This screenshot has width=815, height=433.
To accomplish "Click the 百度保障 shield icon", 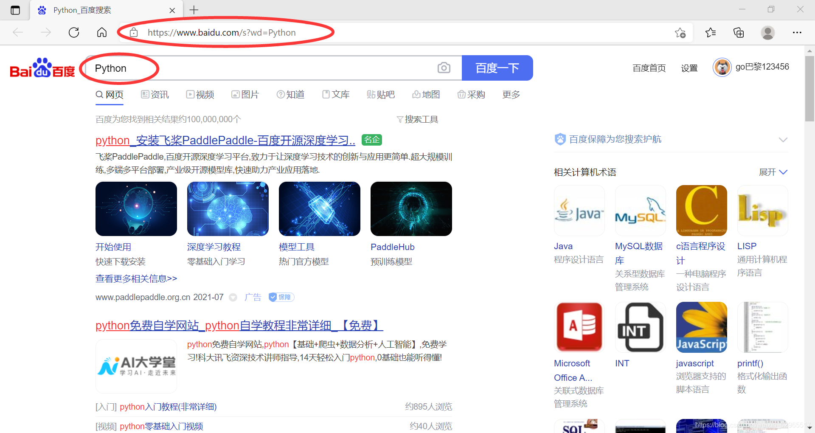I will click(560, 139).
